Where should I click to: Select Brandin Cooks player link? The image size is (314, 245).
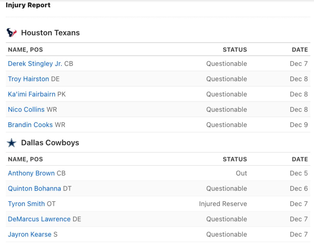tap(30, 125)
